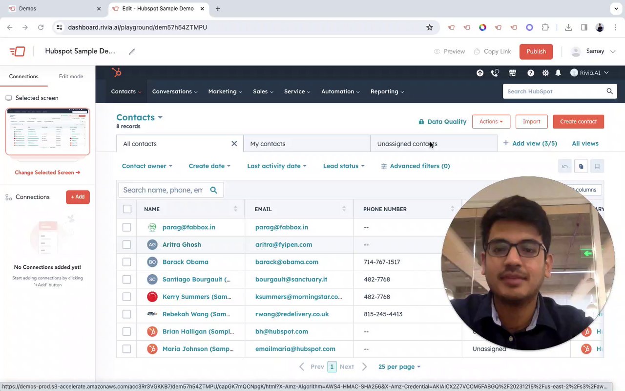Image resolution: width=625 pixels, height=391 pixels.
Task: Open the Rivia.AI account menu
Action: tap(589, 73)
